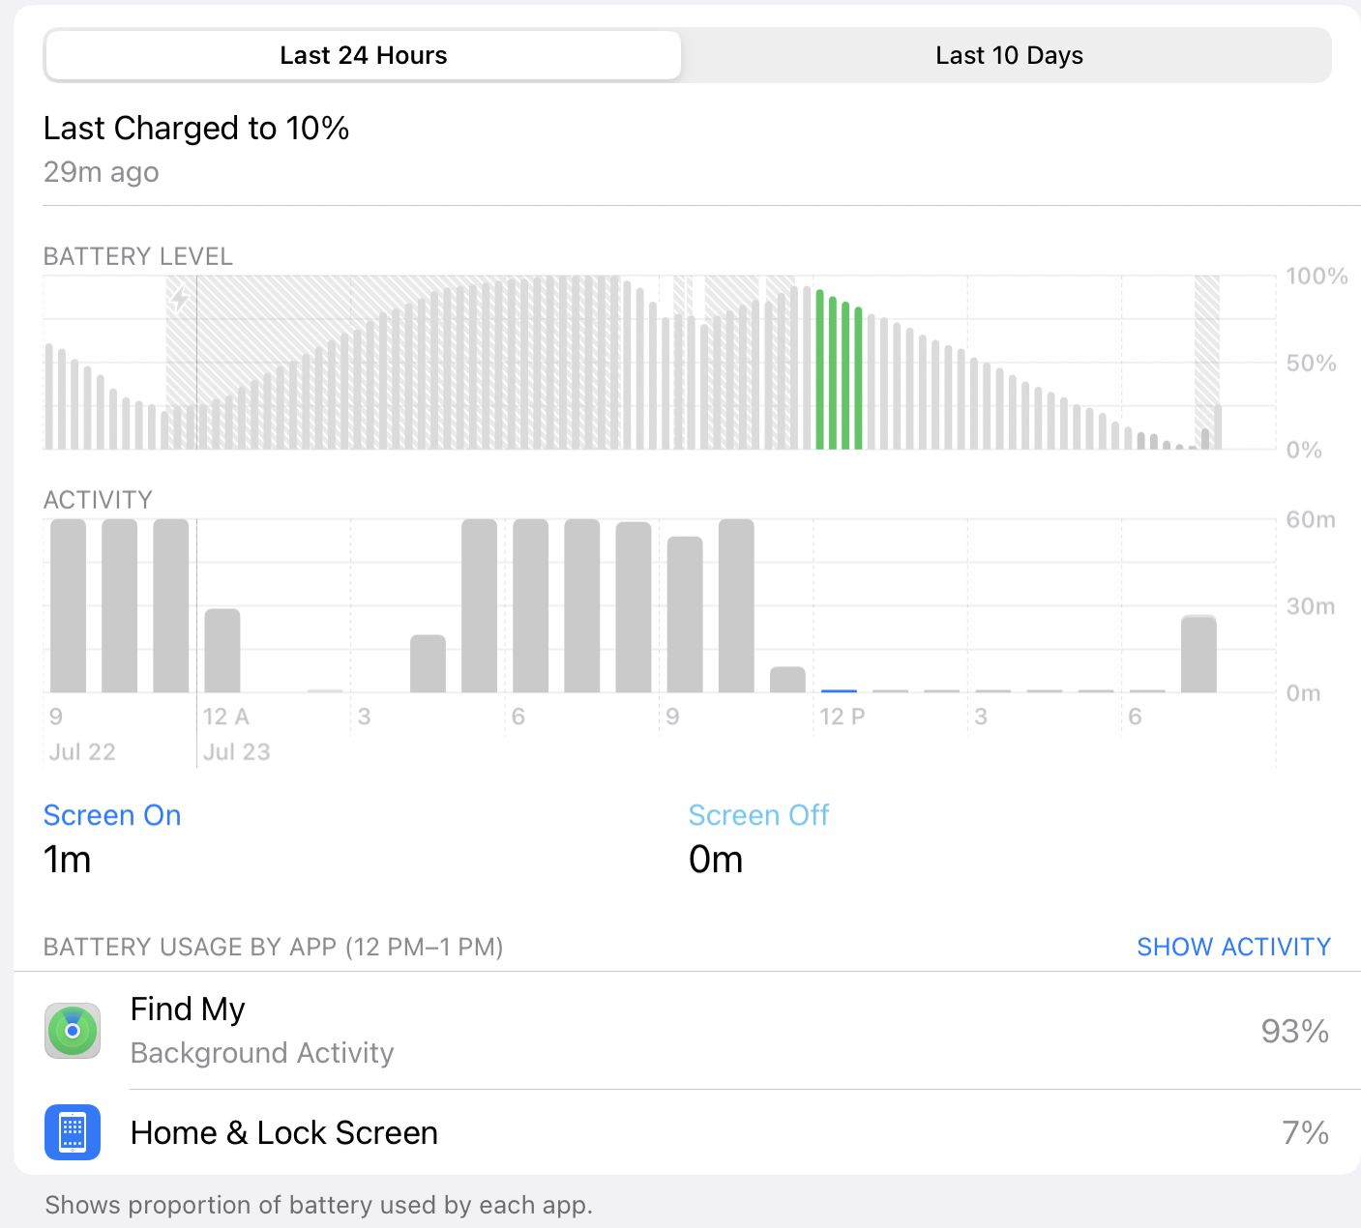Tap the Home & Lock Screen 7% value
1361x1228 pixels.
1305,1132
